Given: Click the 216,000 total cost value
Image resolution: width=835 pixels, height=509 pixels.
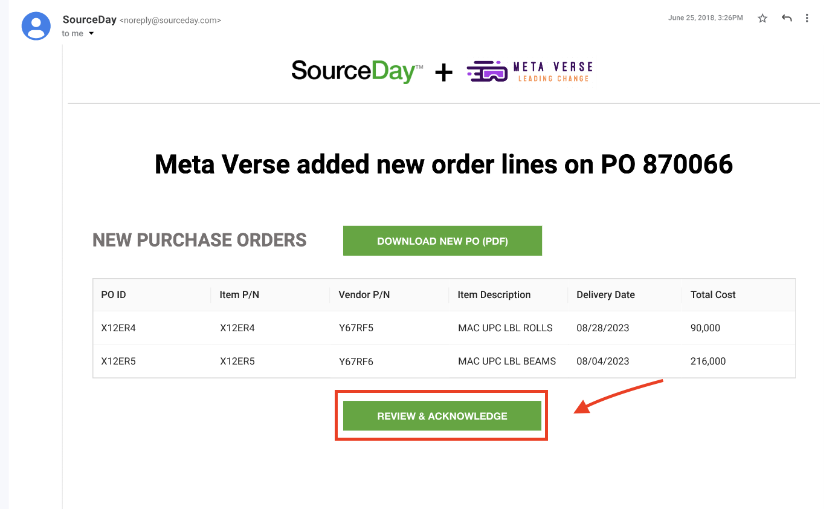Looking at the screenshot, I should tap(708, 361).
